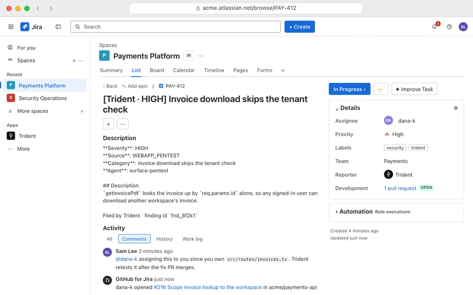Open For you in sidebar
Image resolution: width=473 pixels, height=295 pixels.
coord(45,48)
